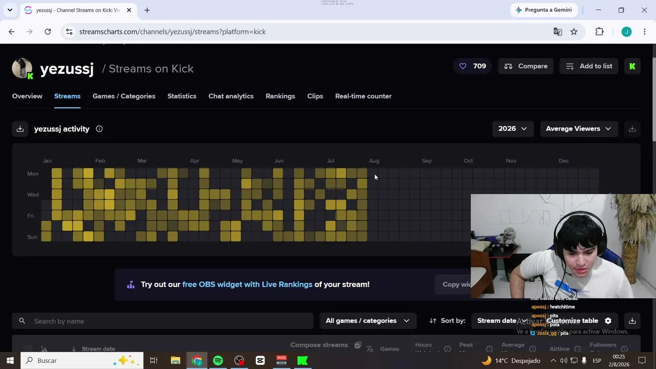Switch to the Overview tab
656x369 pixels.
click(27, 96)
